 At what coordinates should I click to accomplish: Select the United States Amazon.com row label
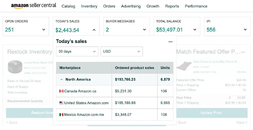click(86, 103)
